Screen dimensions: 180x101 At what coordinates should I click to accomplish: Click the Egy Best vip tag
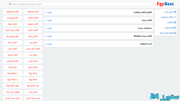(33, 86)
